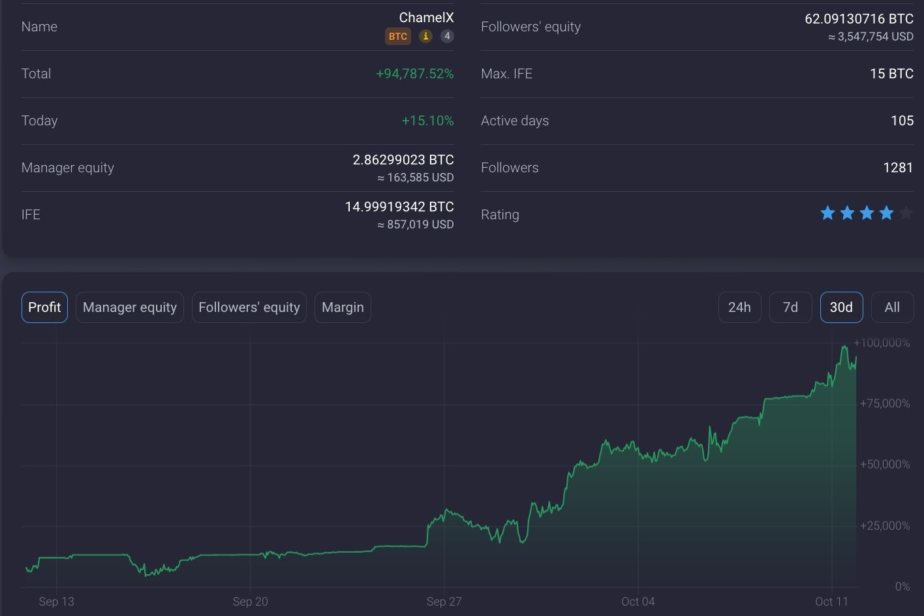Click the Followers count 1281
This screenshot has width=924, height=616.
pos(898,168)
